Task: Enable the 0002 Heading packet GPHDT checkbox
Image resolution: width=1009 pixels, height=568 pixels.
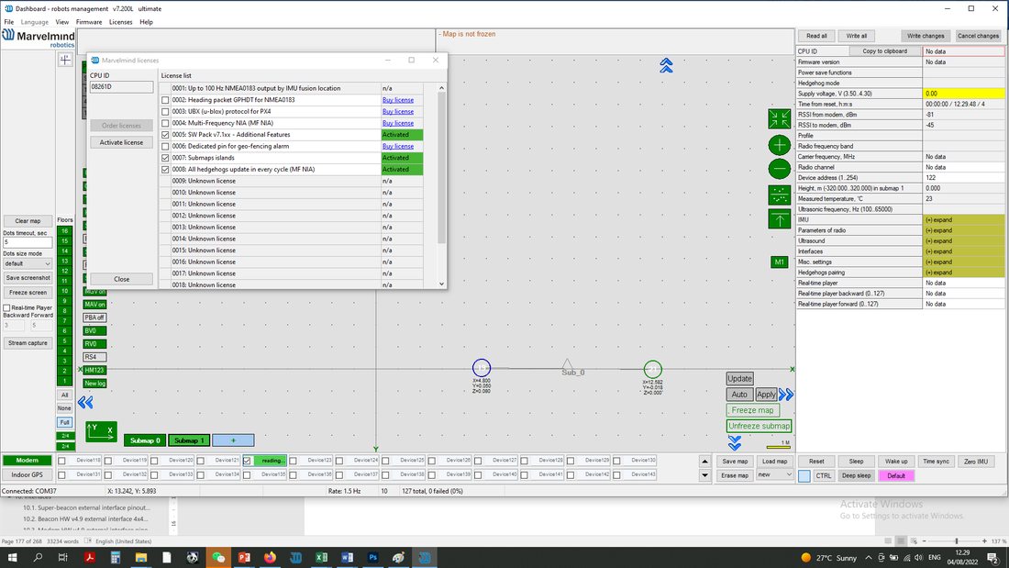Action: (x=165, y=100)
